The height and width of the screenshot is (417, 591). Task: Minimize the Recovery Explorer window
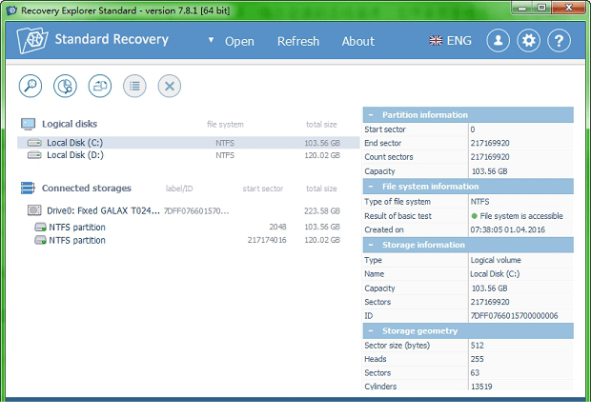click(522, 8)
